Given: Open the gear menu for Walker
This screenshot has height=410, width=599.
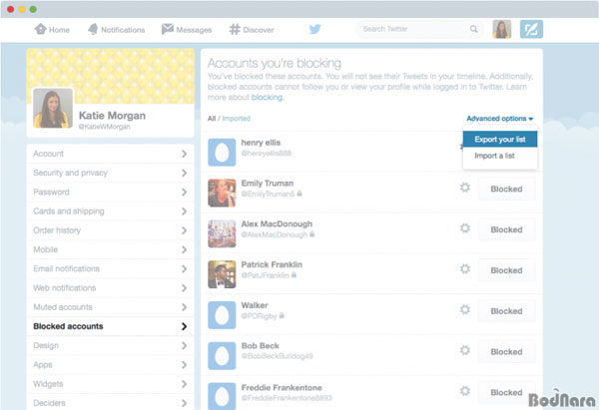Looking at the screenshot, I should (x=465, y=309).
